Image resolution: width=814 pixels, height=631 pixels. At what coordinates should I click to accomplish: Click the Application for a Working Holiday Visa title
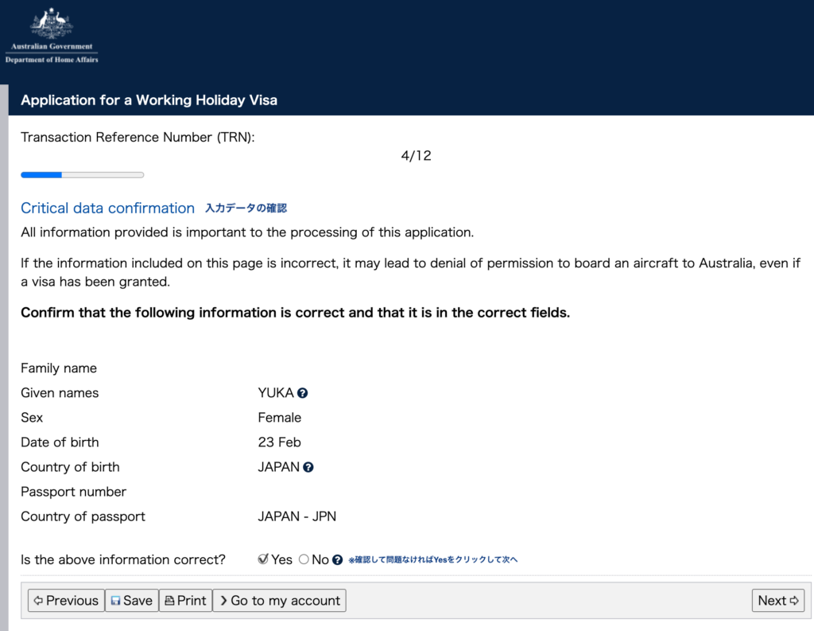pyautogui.click(x=149, y=100)
